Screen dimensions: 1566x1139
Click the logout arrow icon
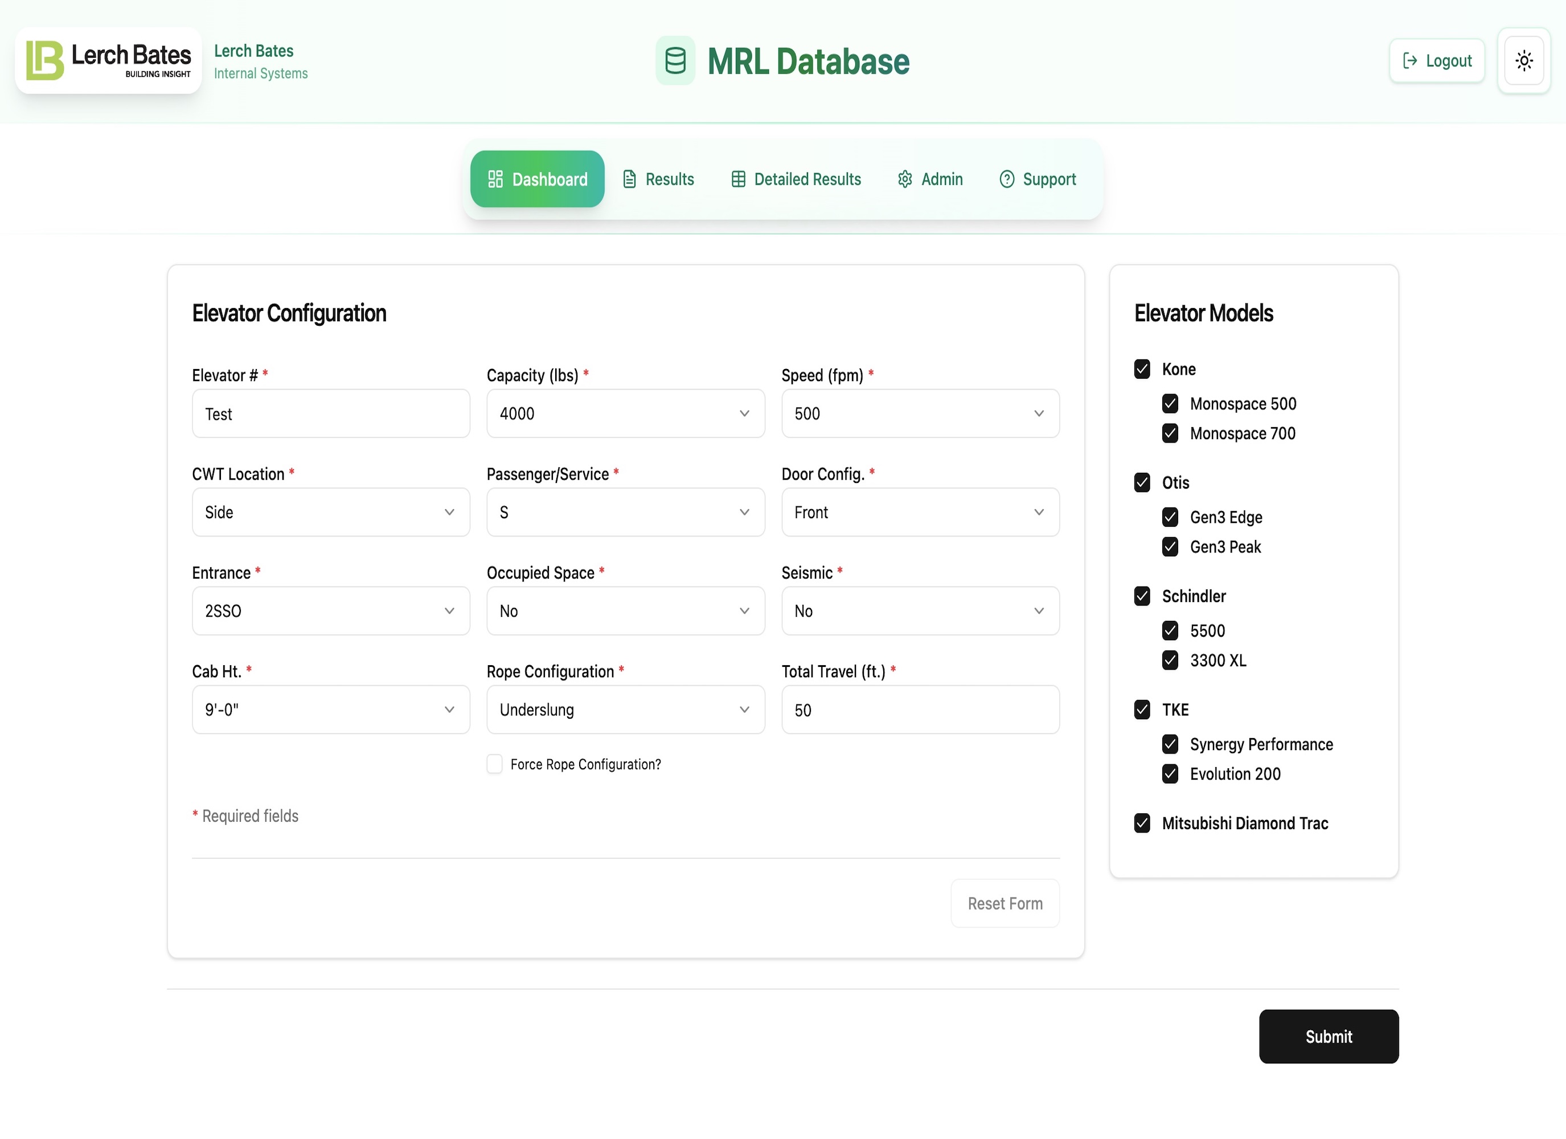point(1410,61)
